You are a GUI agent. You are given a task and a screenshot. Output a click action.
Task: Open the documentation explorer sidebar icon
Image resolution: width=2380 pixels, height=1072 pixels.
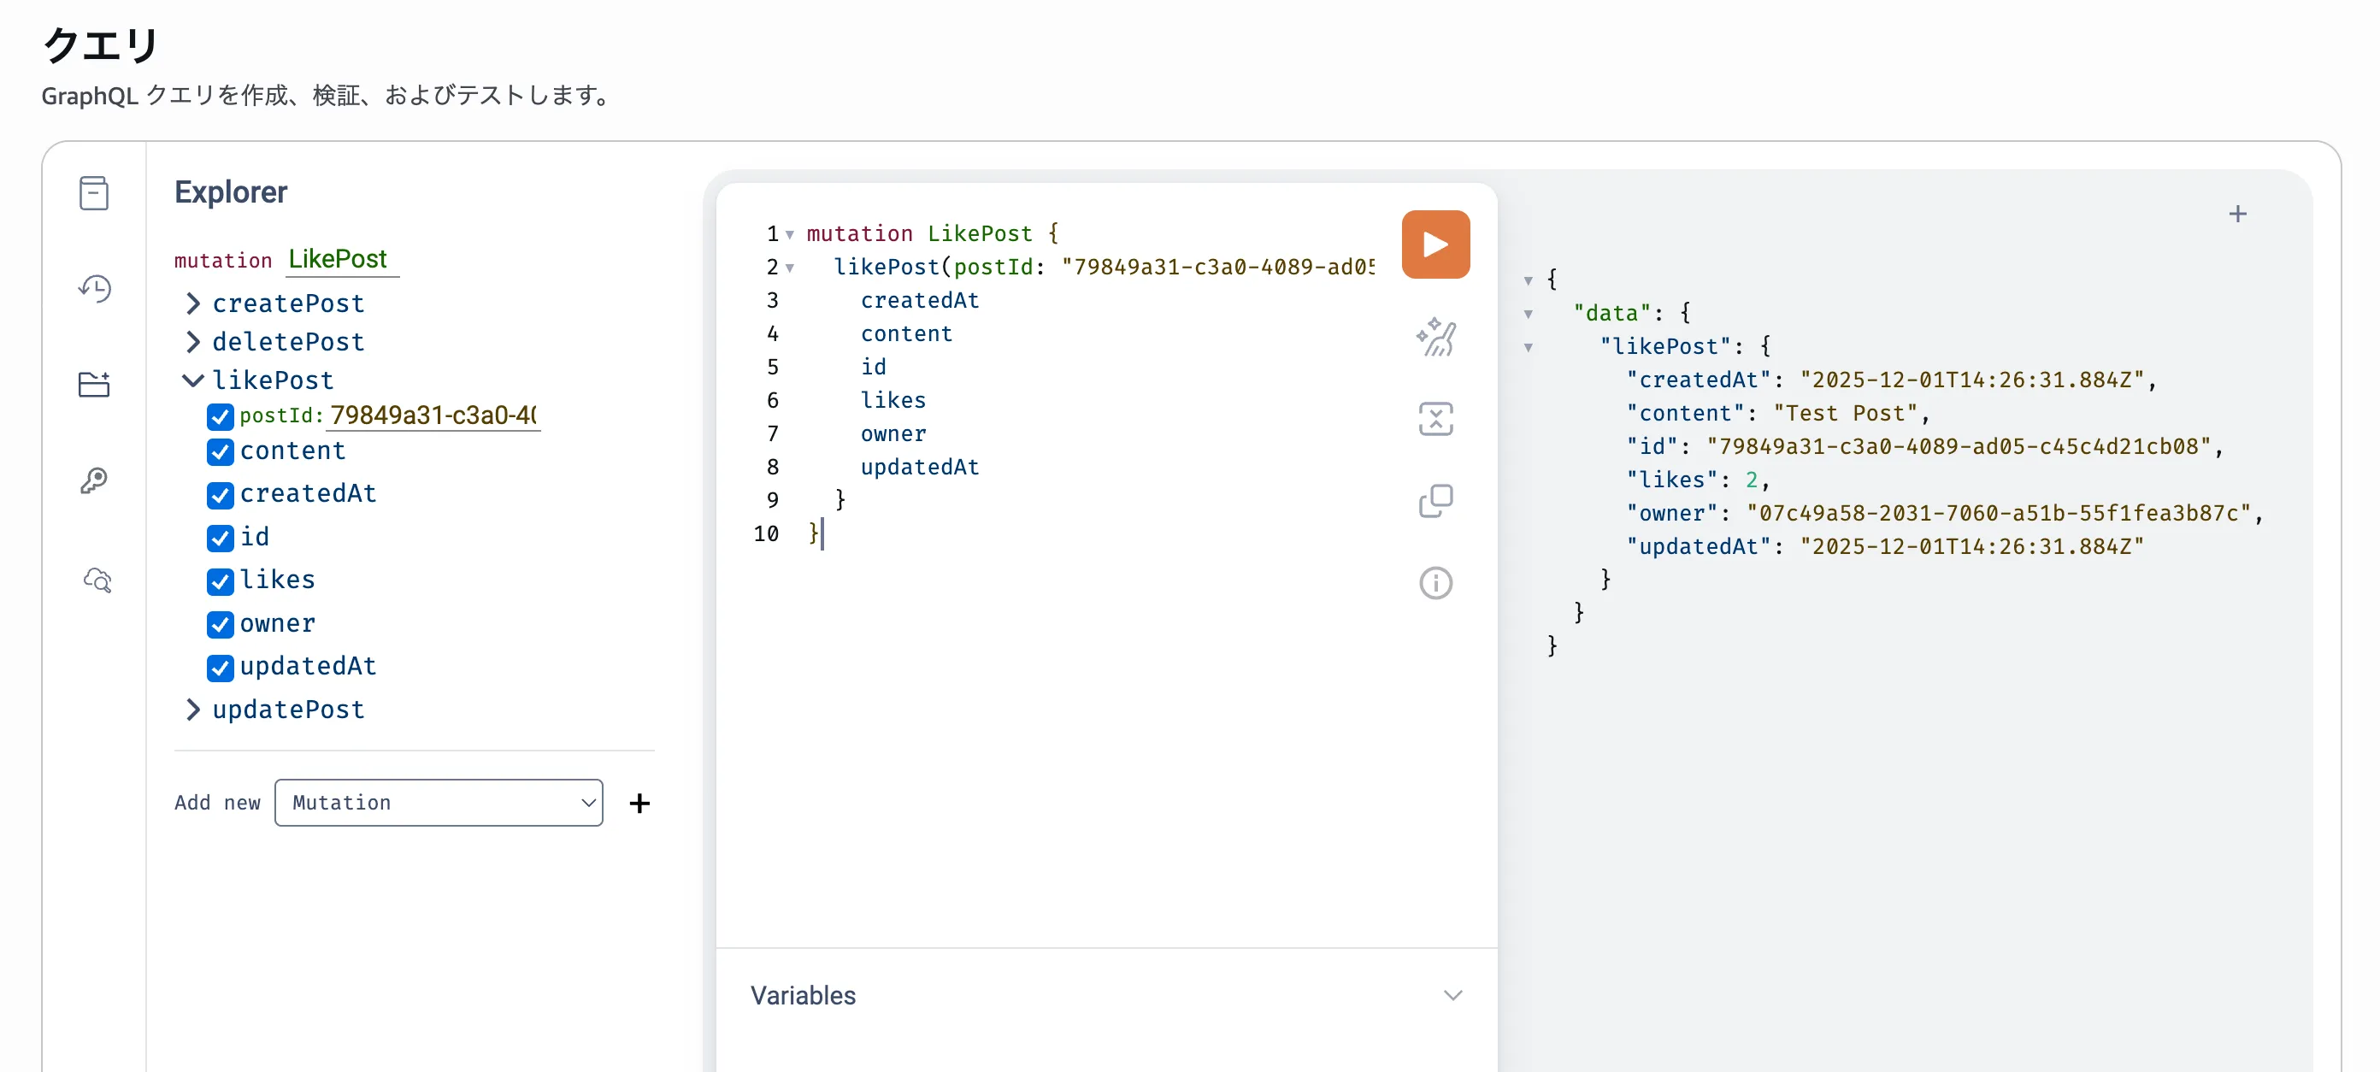(x=93, y=193)
